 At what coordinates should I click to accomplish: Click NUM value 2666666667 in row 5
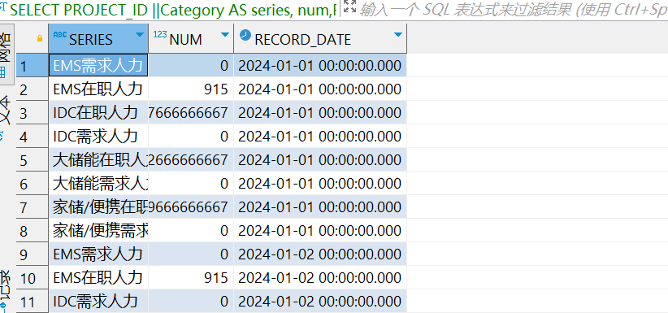pos(191,160)
